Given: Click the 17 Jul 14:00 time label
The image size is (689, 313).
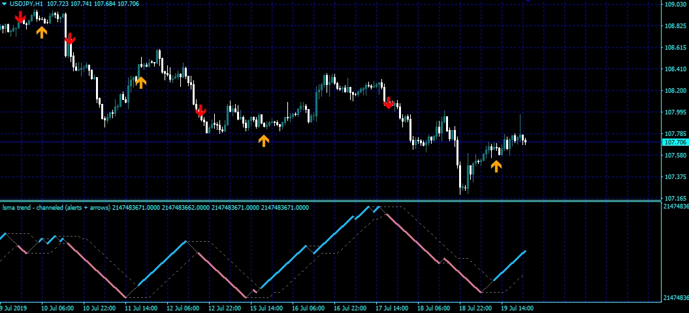Looking at the screenshot, I should (391, 308).
